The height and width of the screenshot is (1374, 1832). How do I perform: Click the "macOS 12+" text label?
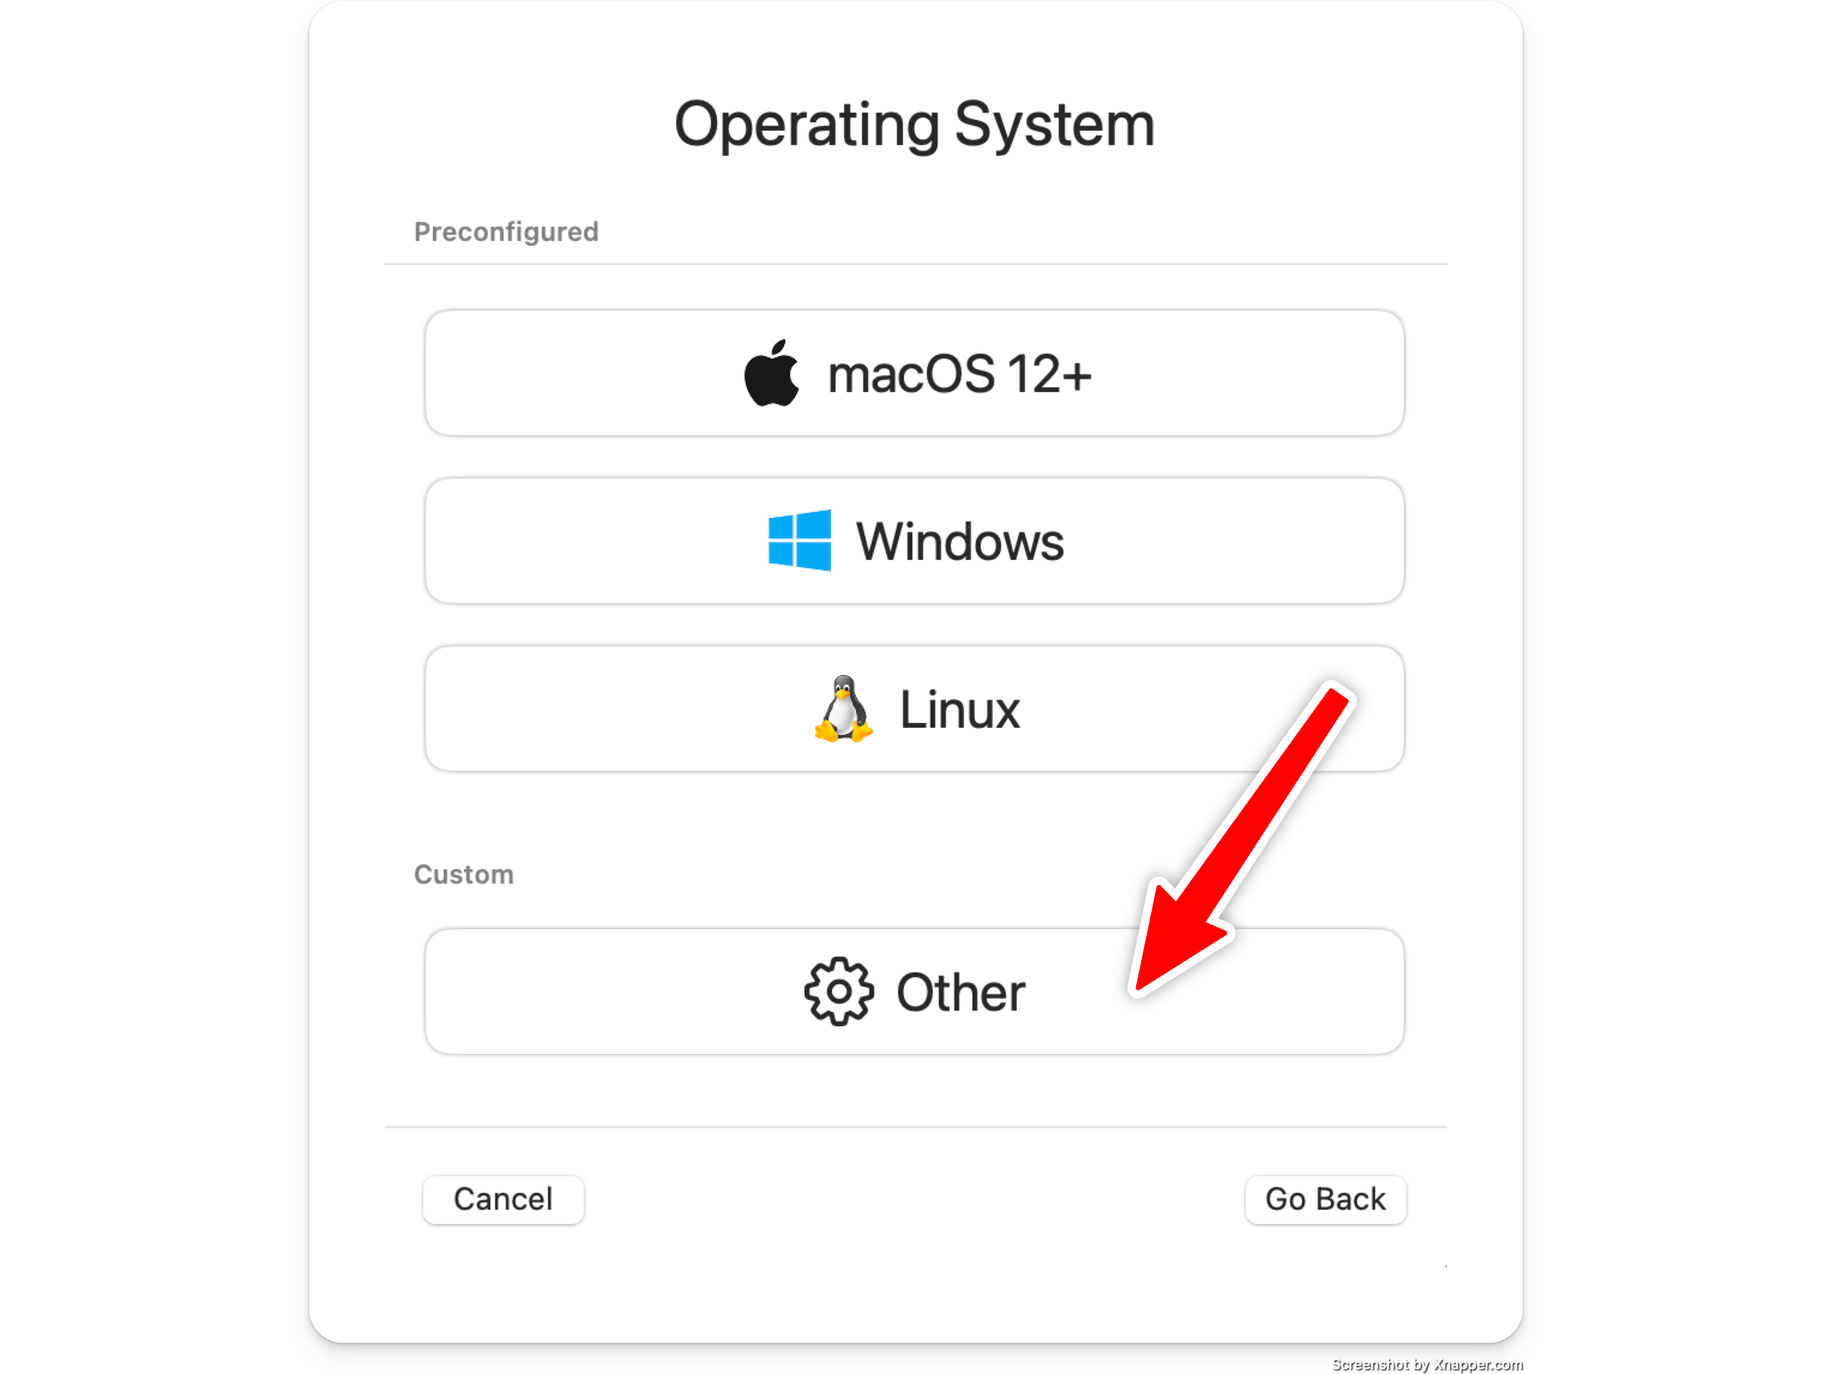960,374
